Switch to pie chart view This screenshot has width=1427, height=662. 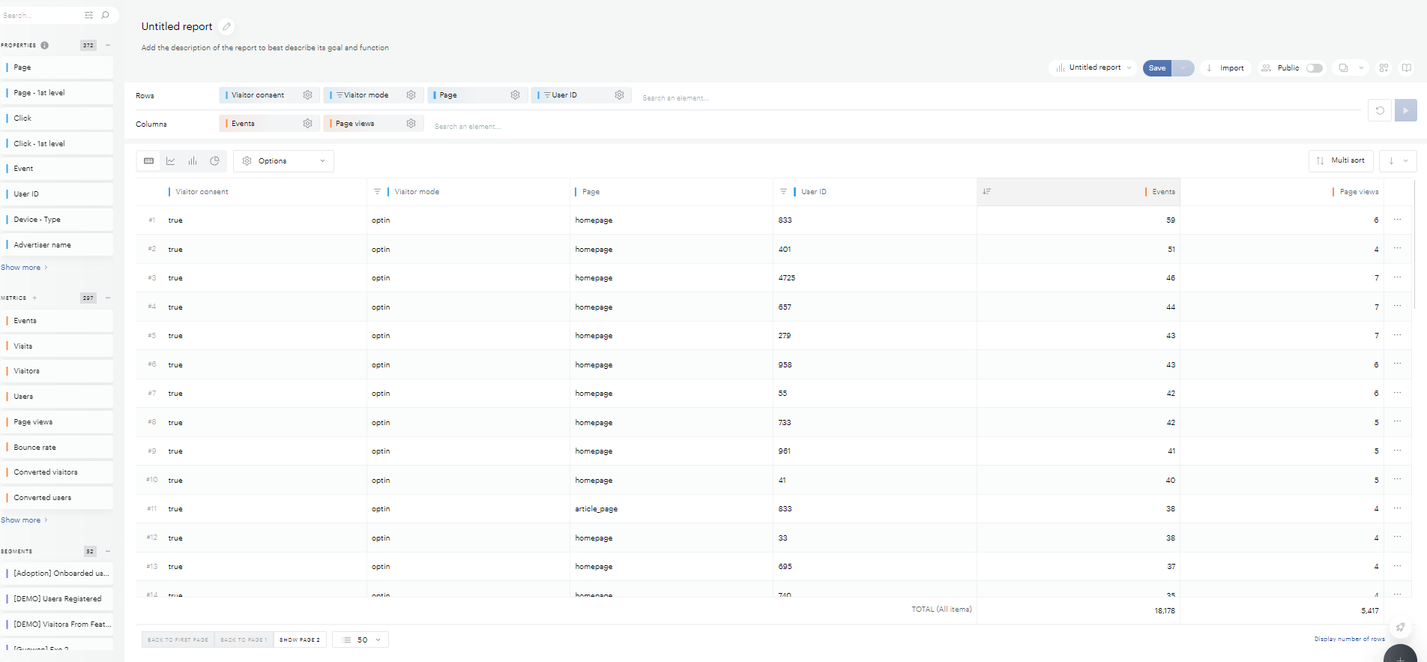coord(215,161)
